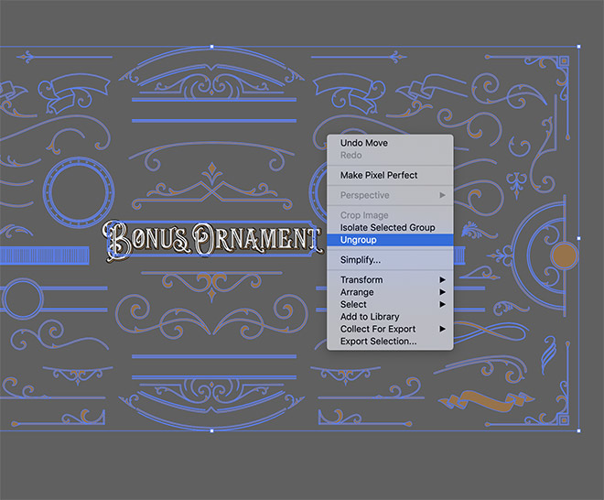
Task: Click the top-center selection handle
Action: pos(212,46)
